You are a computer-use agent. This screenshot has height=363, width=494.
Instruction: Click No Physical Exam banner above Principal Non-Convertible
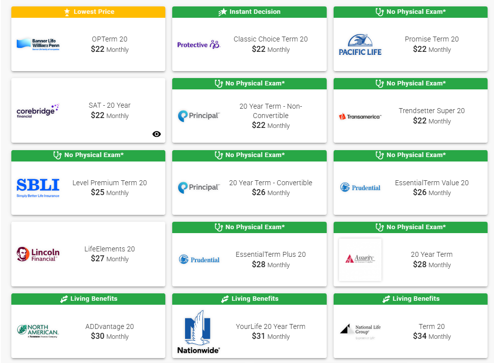pos(249,83)
